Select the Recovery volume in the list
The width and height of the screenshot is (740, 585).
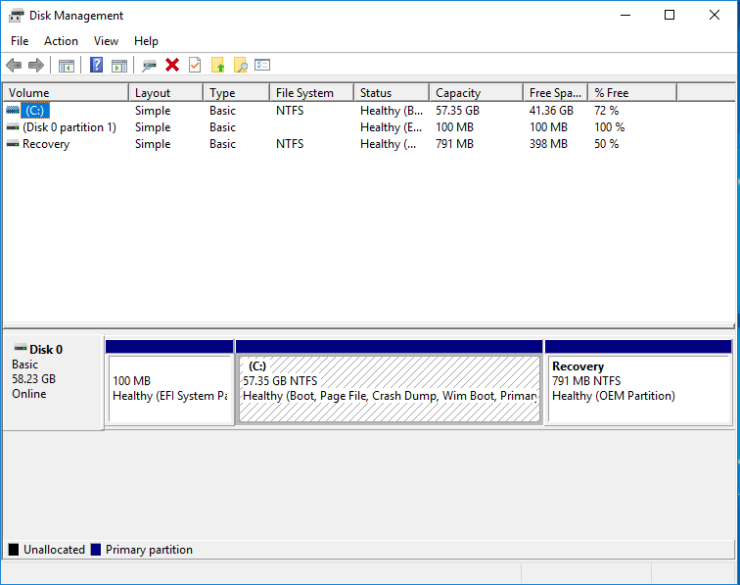[x=340, y=144]
